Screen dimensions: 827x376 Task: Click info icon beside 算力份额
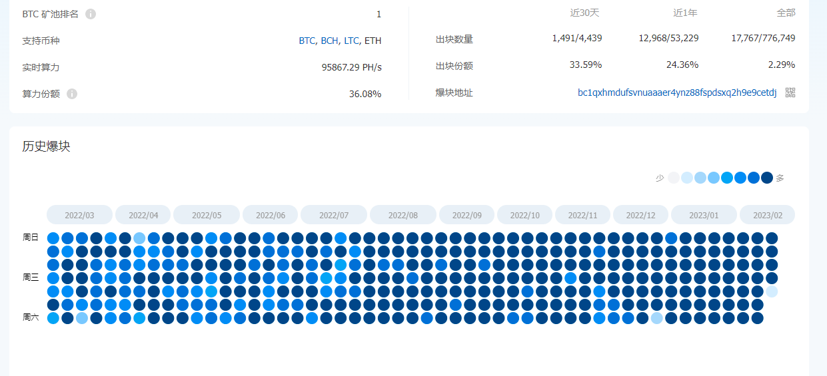pos(72,94)
